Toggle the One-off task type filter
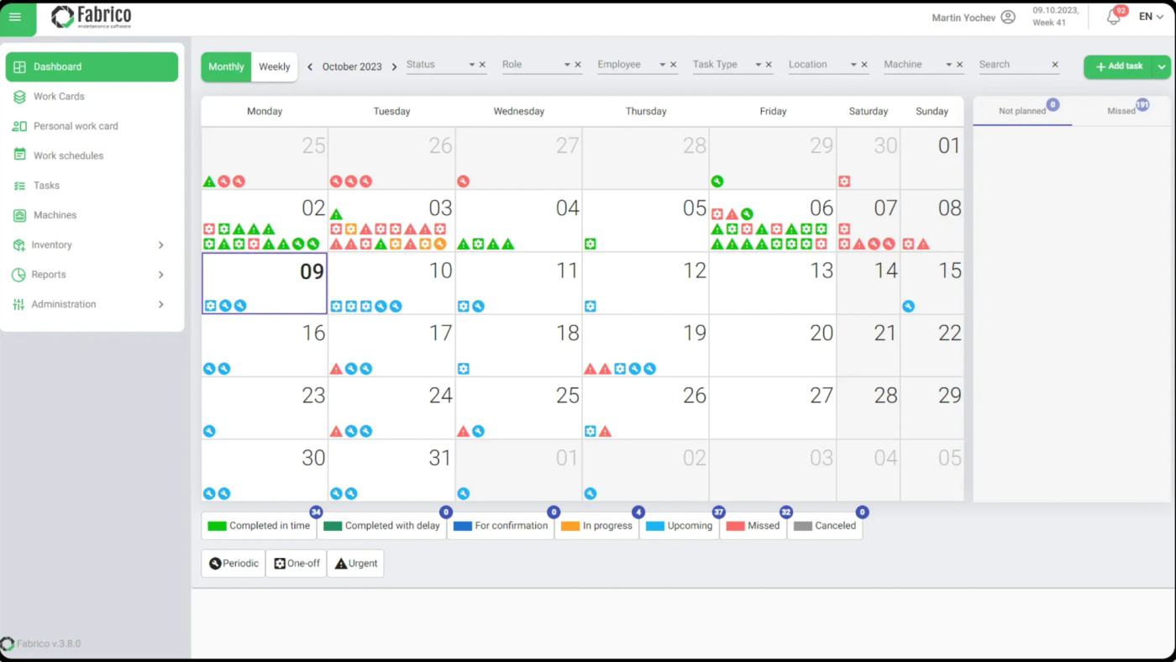The image size is (1176, 662). coord(296,564)
